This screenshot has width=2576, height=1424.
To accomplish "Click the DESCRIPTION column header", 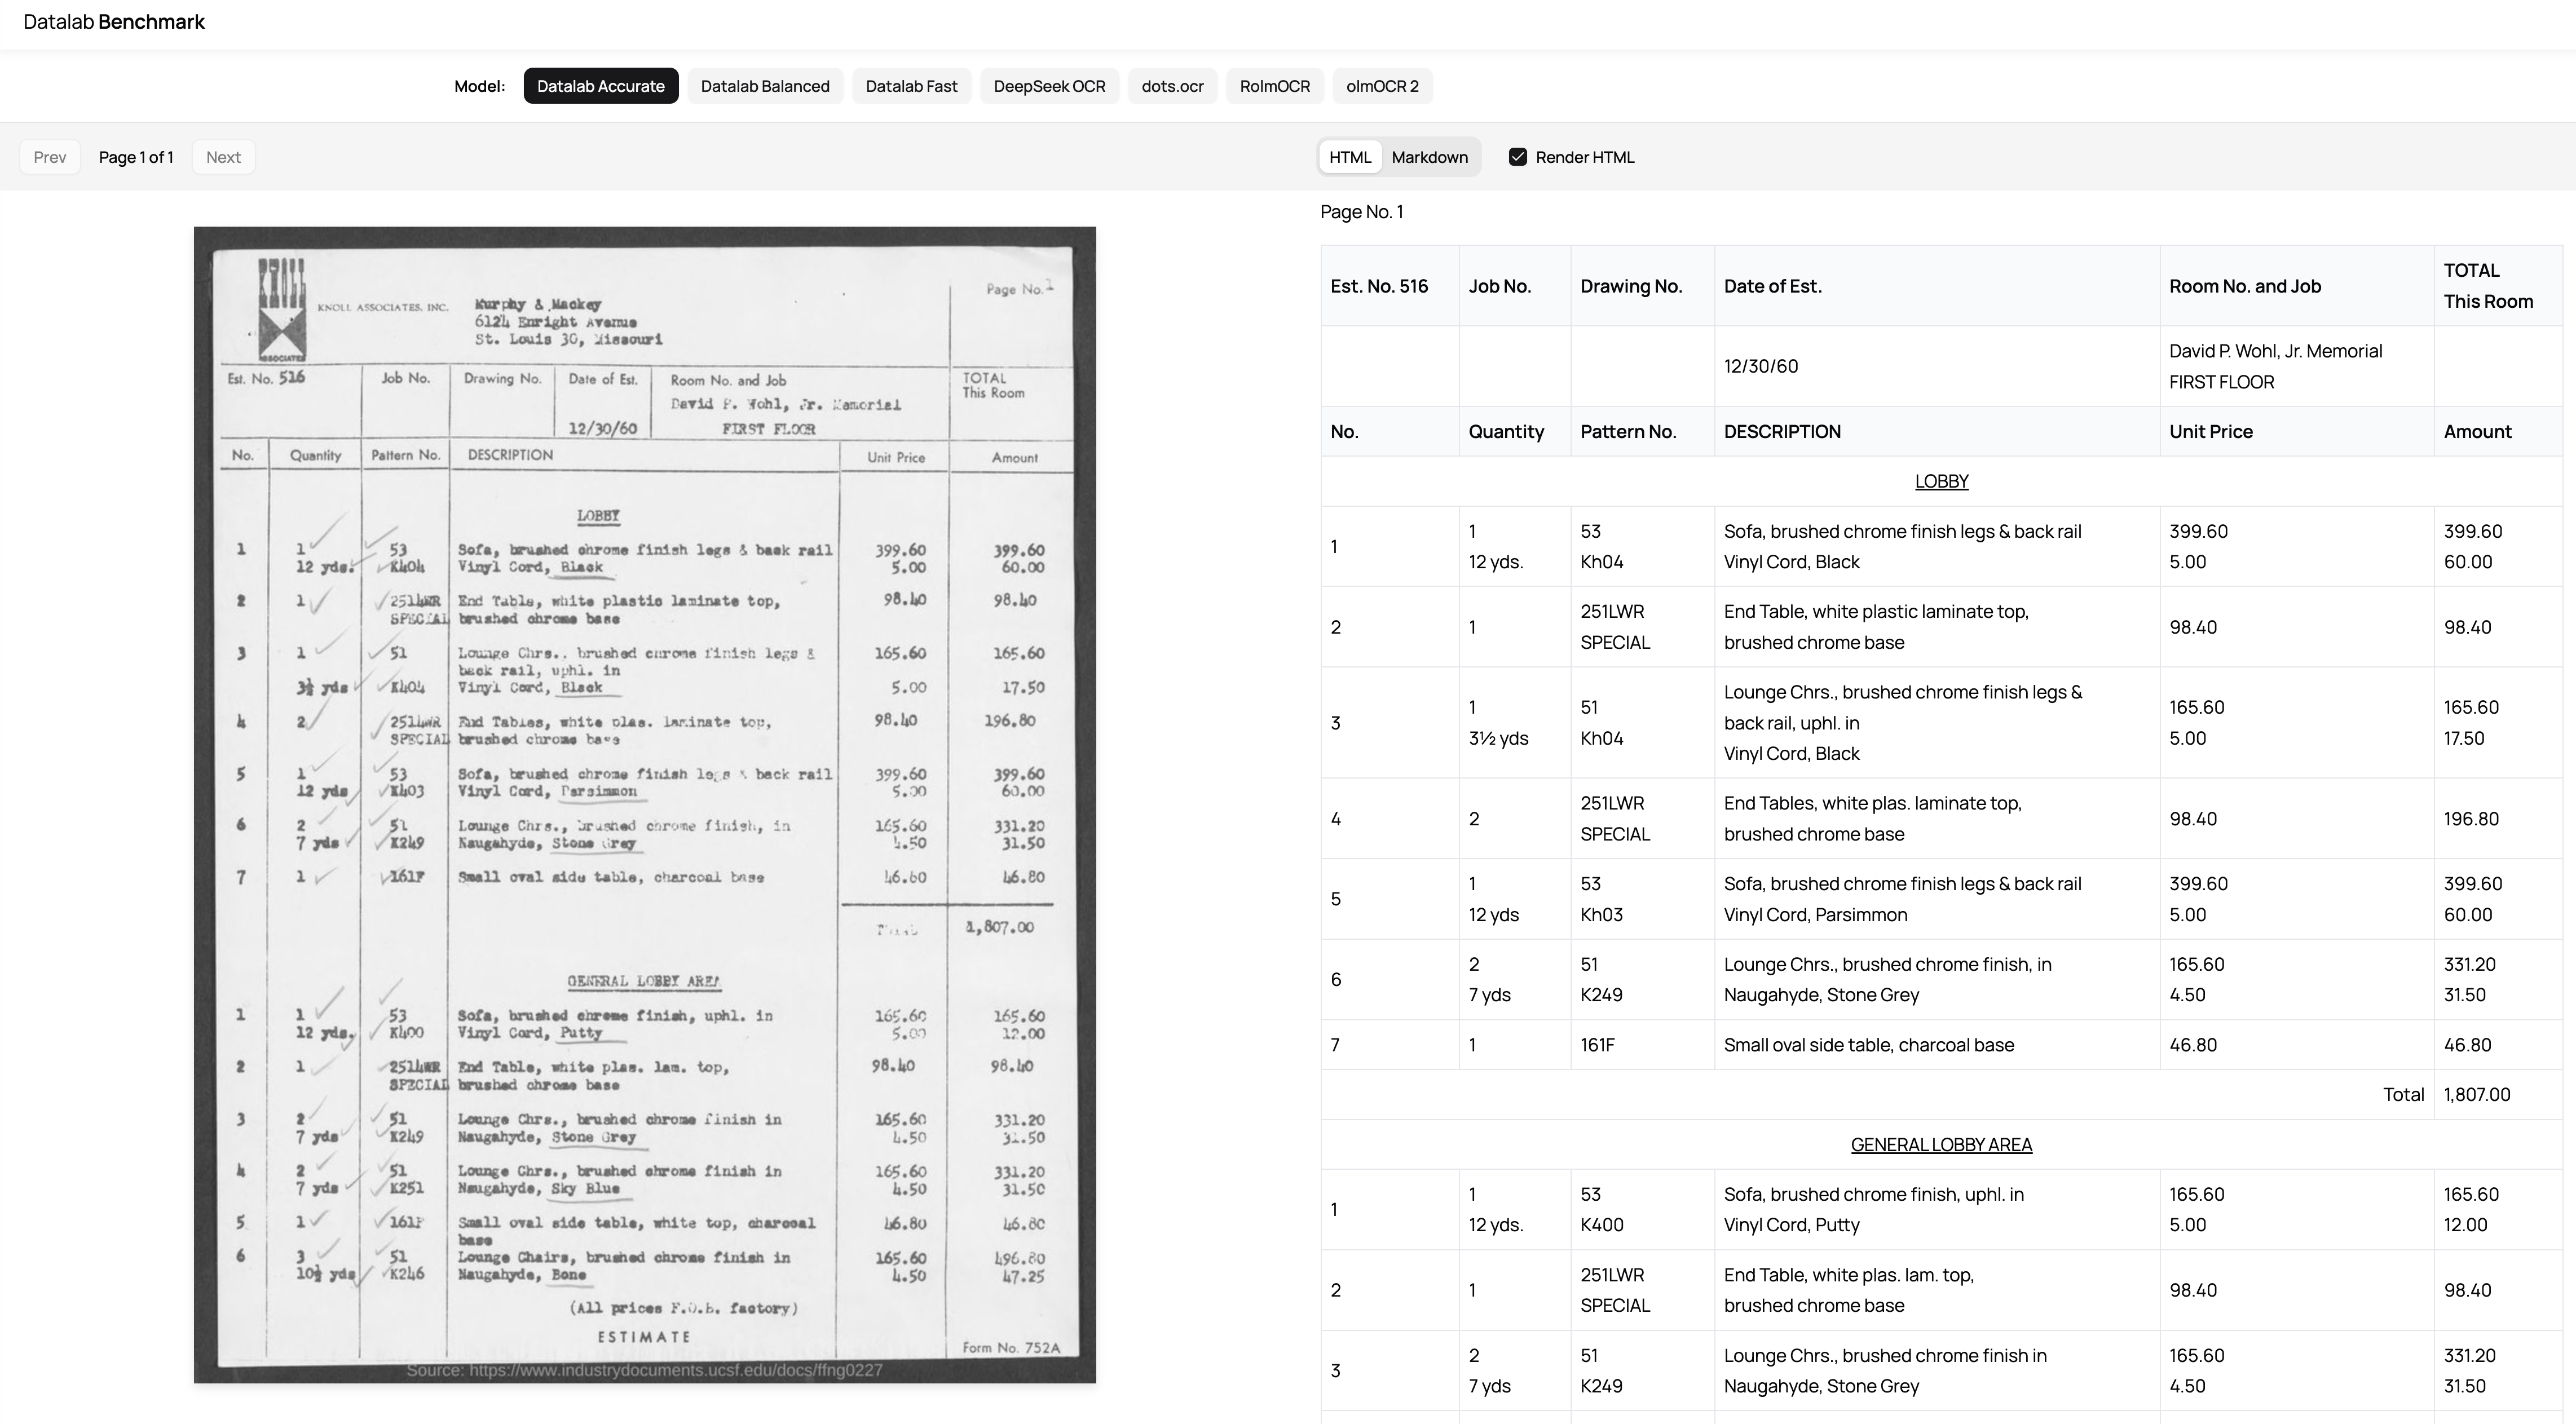I will [x=1781, y=431].
